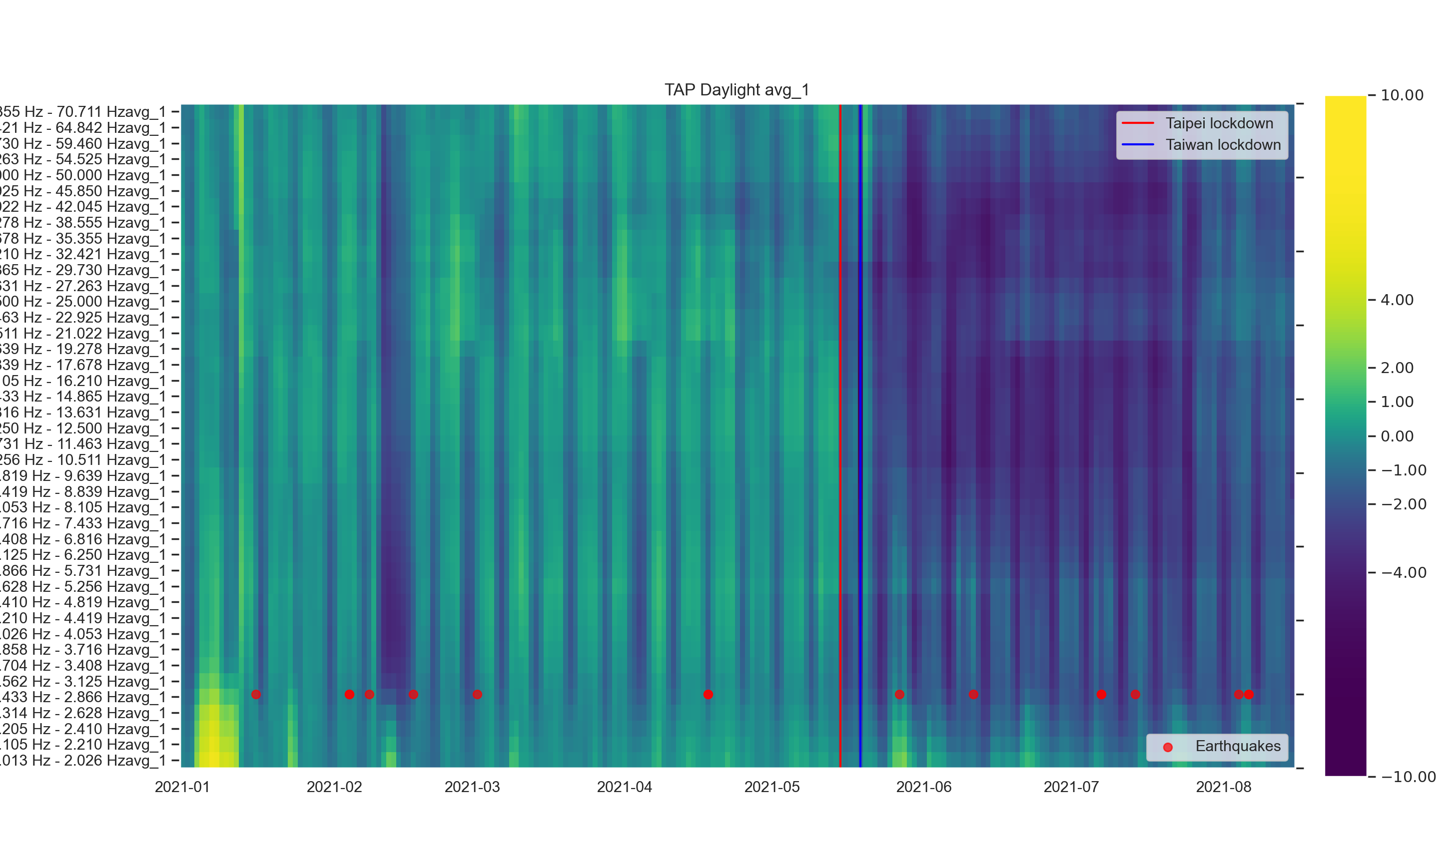Click the Taipei lockdown legend entry
The image size is (1439, 863).
tap(1219, 123)
